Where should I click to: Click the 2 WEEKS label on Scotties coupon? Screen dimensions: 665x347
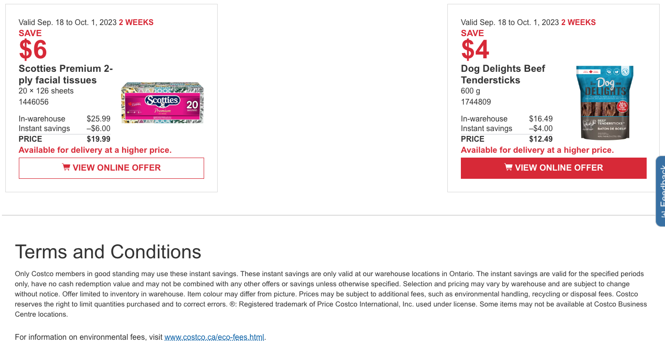(136, 22)
